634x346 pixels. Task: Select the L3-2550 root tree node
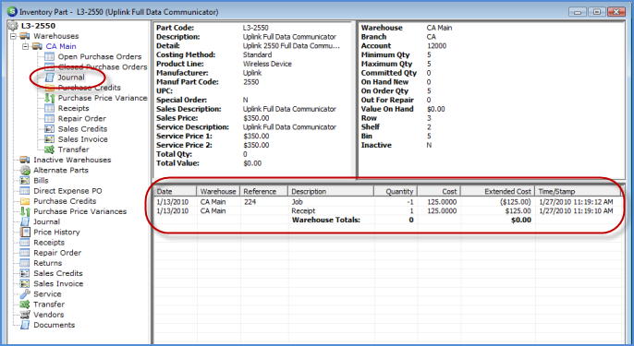coord(39,26)
